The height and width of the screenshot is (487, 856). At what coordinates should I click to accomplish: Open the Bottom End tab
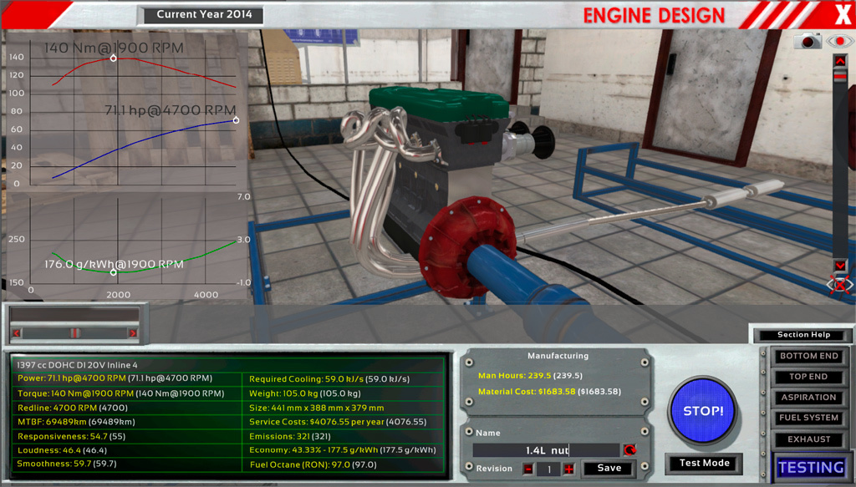click(808, 357)
